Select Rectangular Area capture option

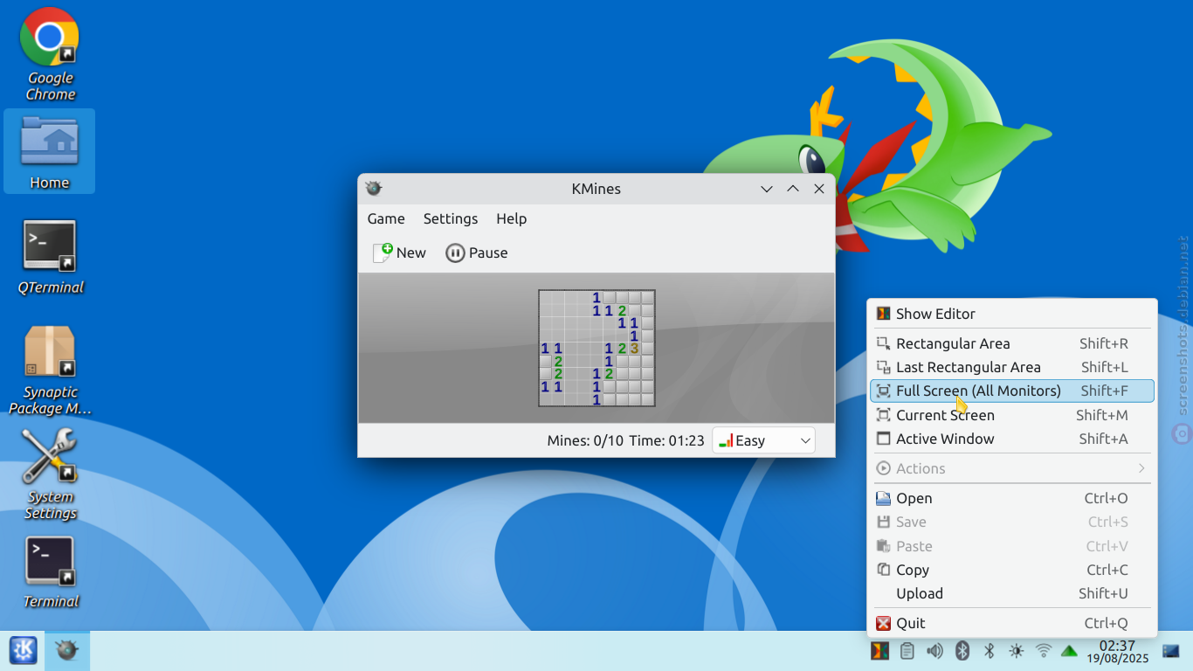[x=1012, y=343]
